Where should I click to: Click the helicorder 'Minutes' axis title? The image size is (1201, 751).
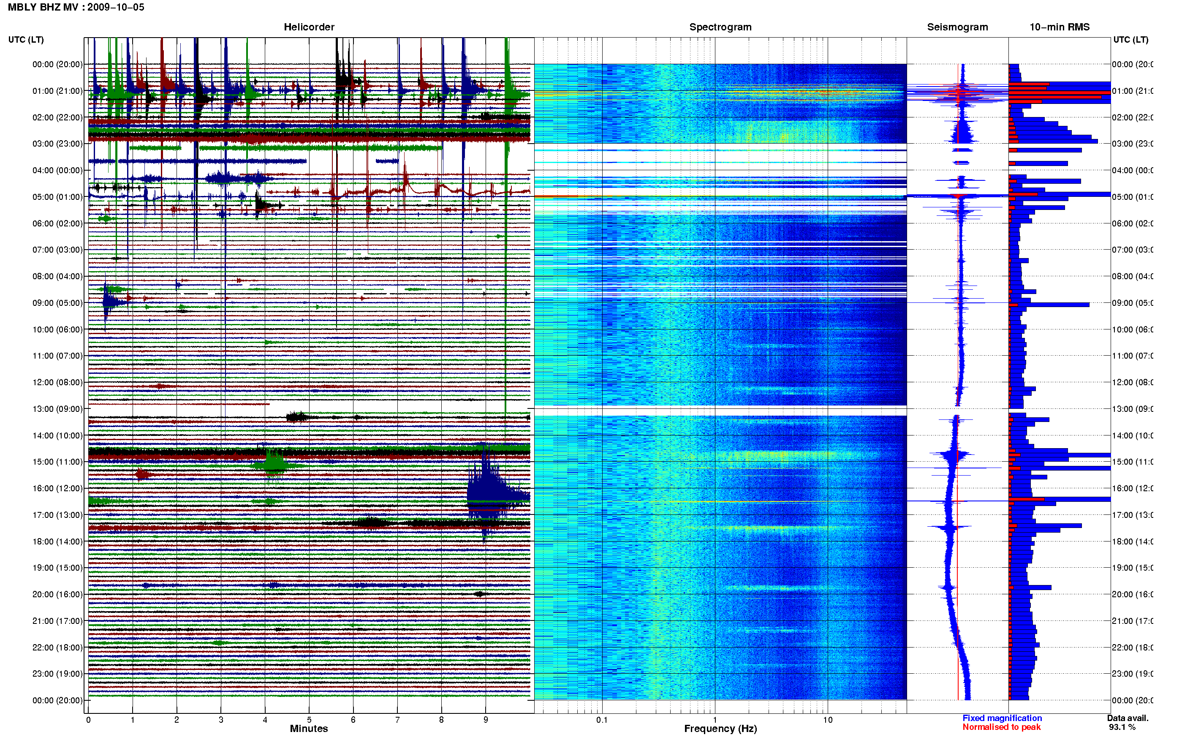click(x=309, y=729)
